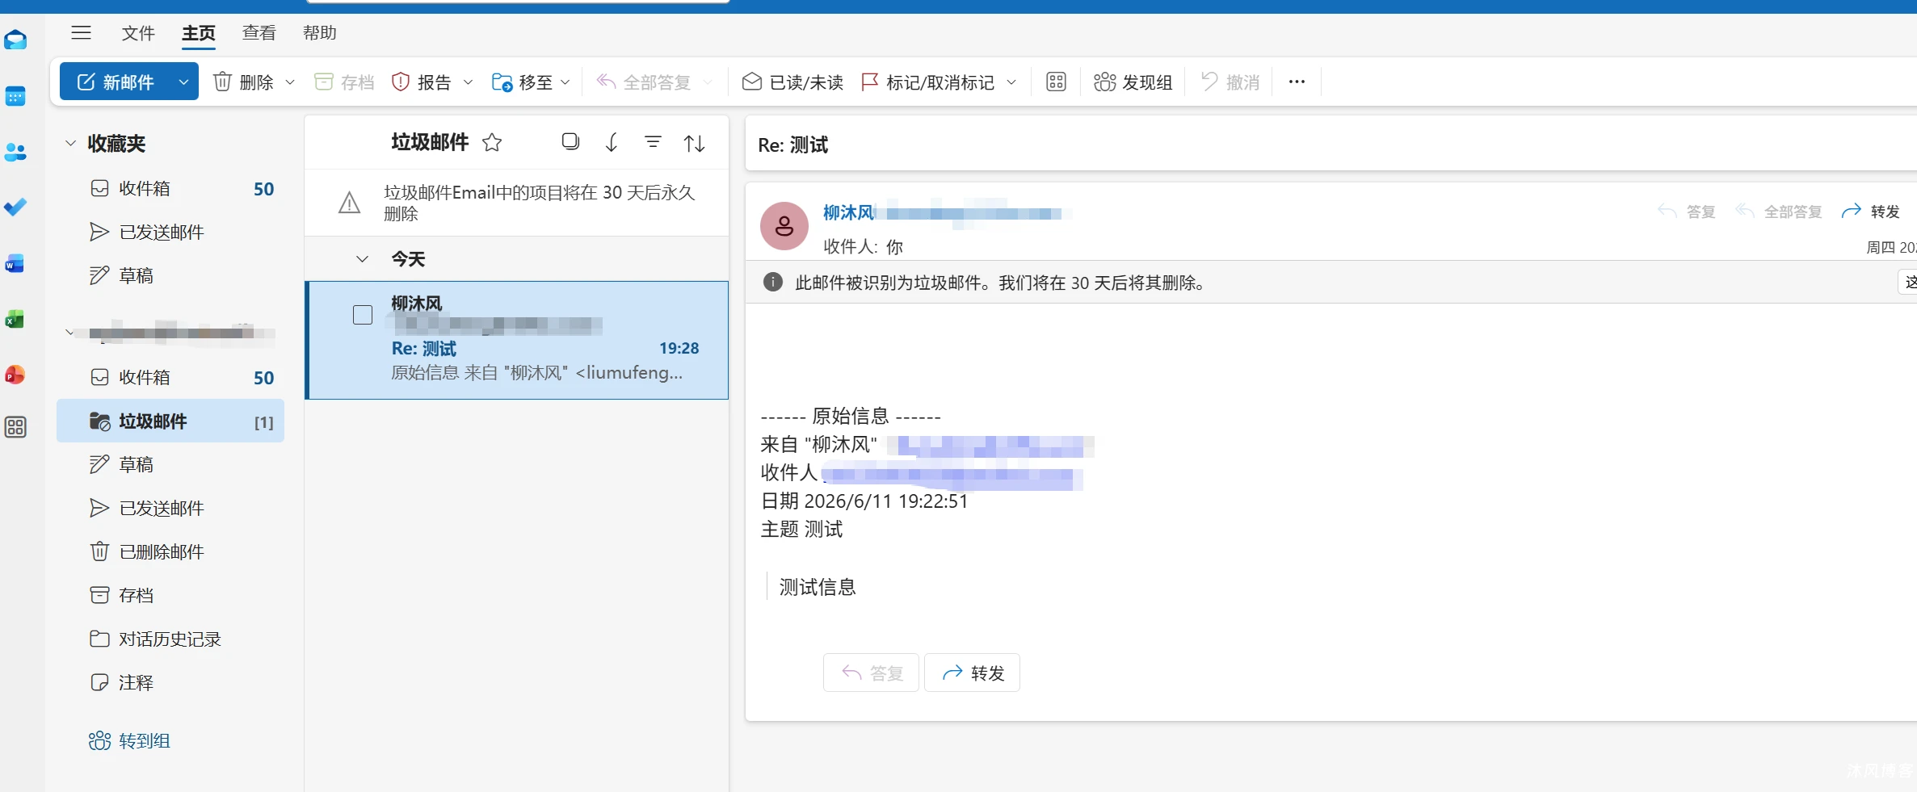Image resolution: width=1917 pixels, height=792 pixels.
Task: Click the junk mail info icon
Action: coord(773,282)
